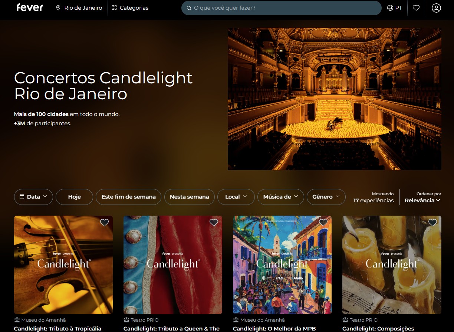The height and width of the screenshot is (332, 454).
Task: Open favorites via the header heart icon
Action: click(416, 8)
